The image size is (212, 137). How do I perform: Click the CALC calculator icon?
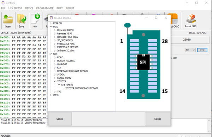[x=174, y=20]
